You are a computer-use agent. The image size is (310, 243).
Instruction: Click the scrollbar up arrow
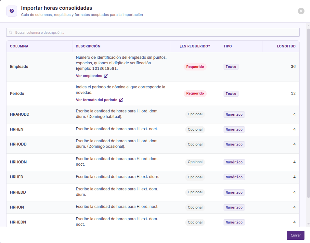pyautogui.click(x=308, y=26)
